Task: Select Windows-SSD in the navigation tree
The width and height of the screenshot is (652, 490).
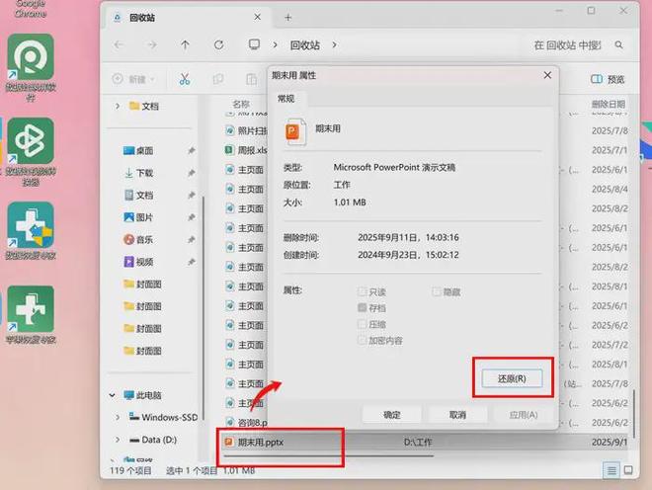Action: [x=163, y=417]
